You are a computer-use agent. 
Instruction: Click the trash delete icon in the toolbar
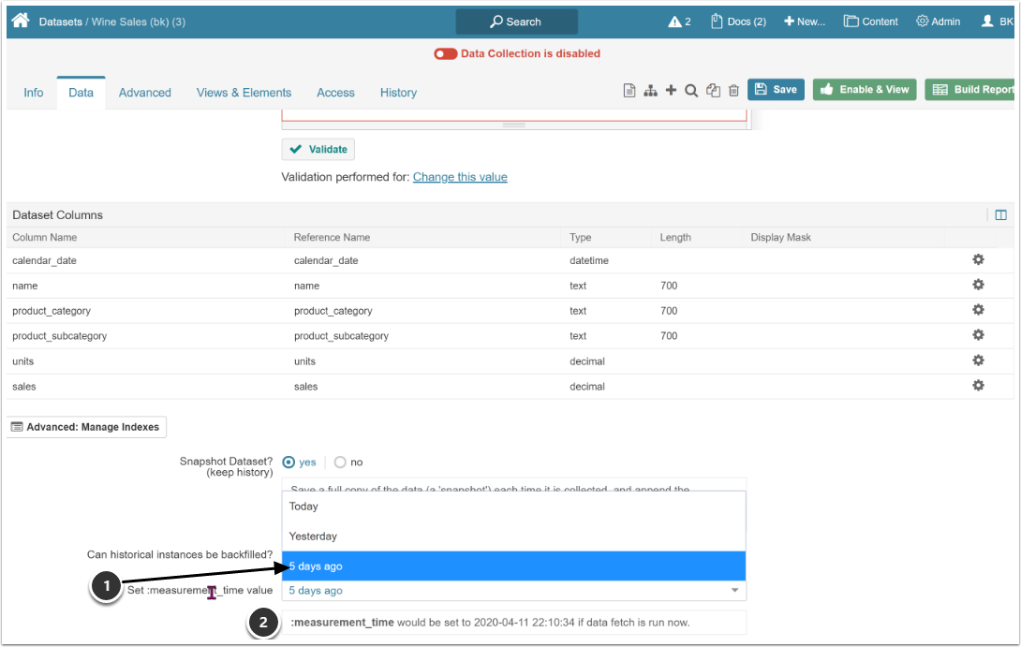click(733, 89)
